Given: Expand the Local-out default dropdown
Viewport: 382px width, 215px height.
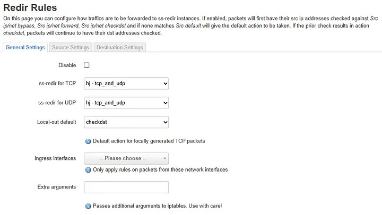Looking at the screenshot, I should [x=126, y=122].
